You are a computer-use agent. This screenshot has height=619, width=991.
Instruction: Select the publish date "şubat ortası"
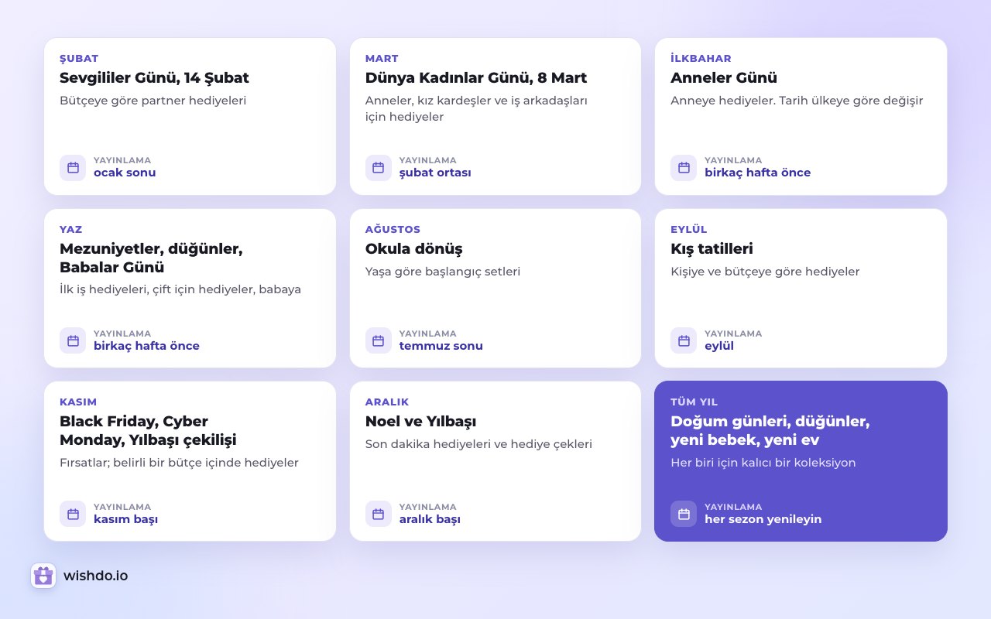tap(435, 173)
